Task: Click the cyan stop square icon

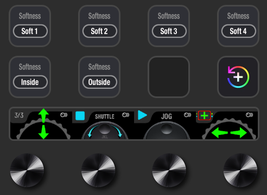Action: tap(80, 116)
